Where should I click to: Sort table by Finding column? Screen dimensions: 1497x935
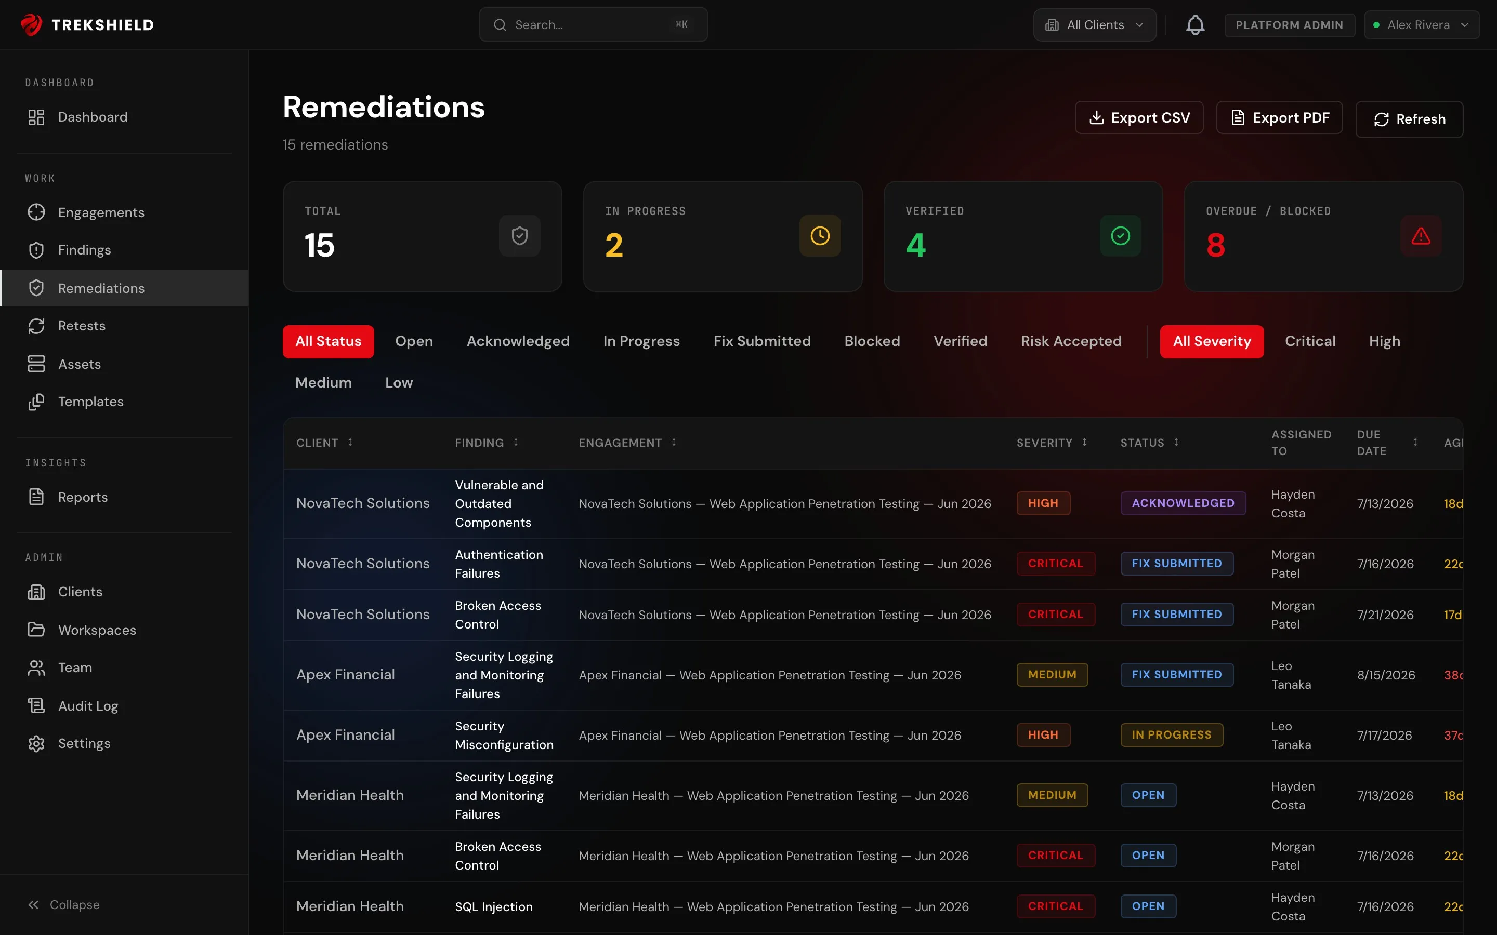(x=487, y=443)
